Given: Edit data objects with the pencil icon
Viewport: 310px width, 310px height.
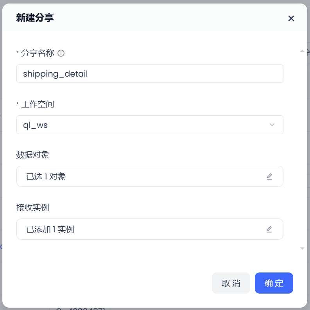Looking at the screenshot, I should pos(269,176).
